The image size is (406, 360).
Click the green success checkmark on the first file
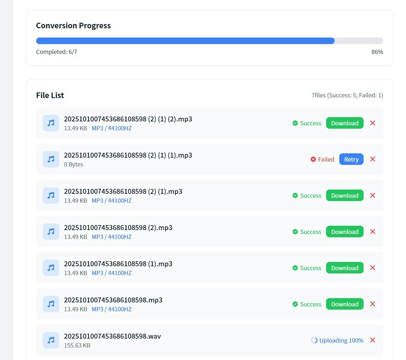click(295, 123)
